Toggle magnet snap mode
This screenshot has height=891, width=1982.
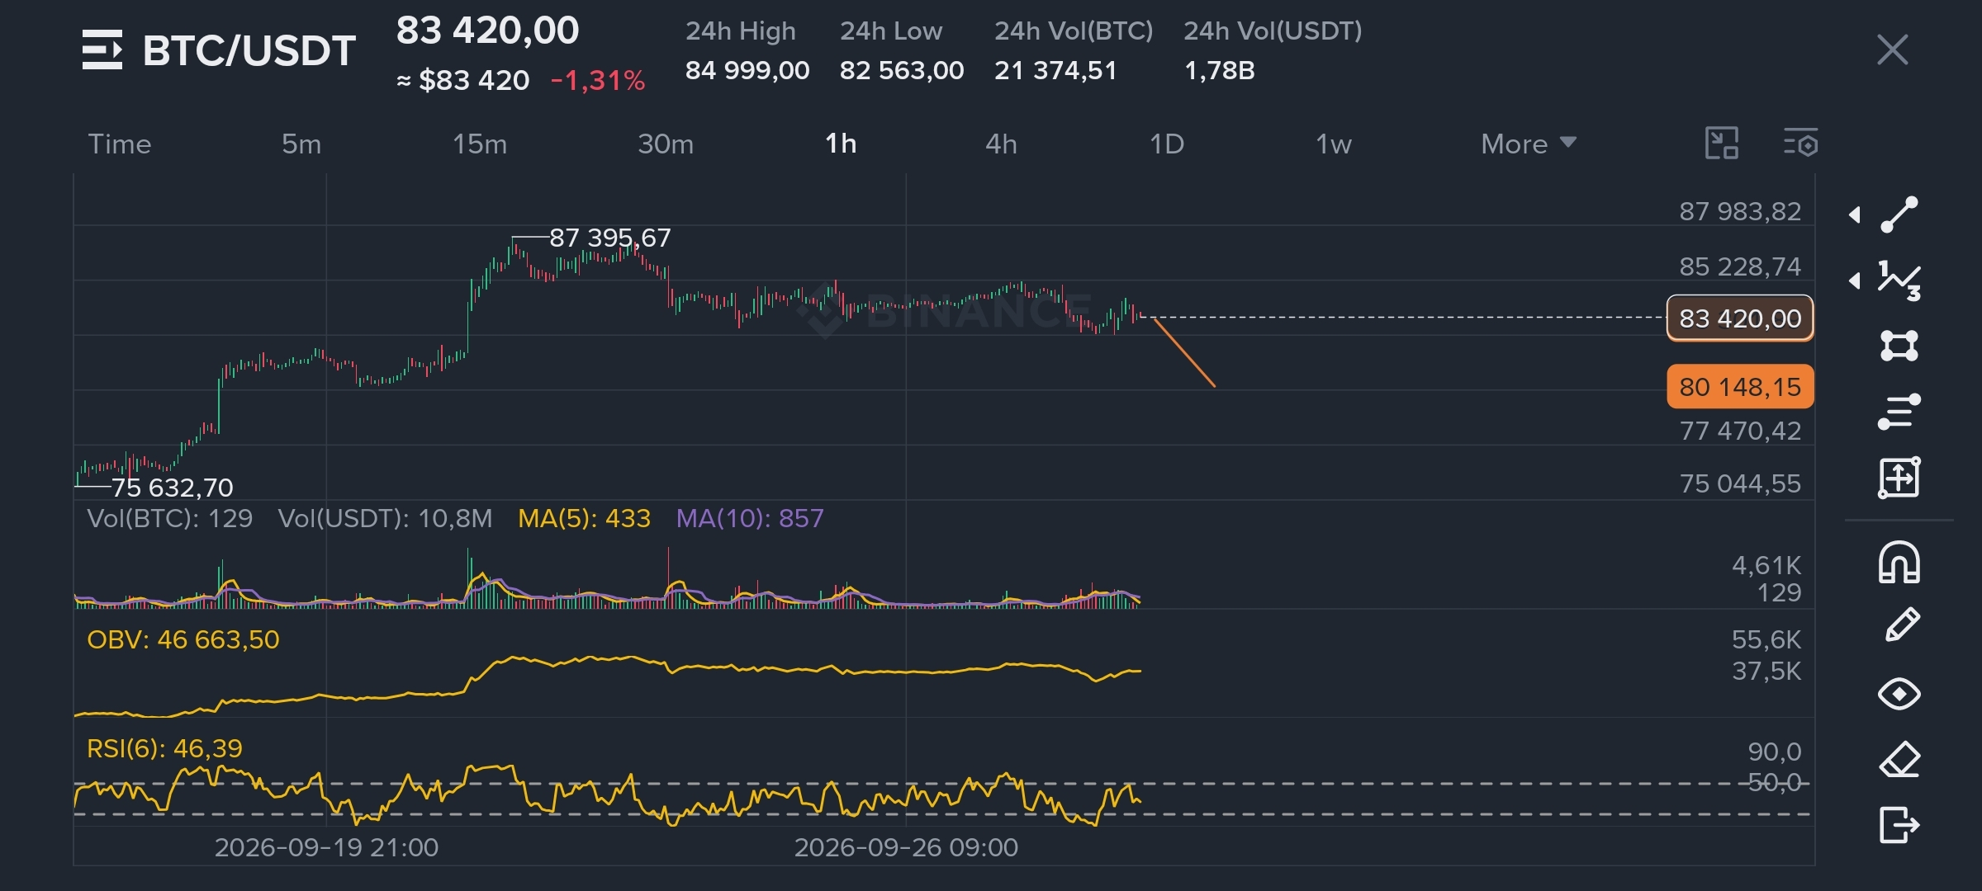pos(1899,563)
